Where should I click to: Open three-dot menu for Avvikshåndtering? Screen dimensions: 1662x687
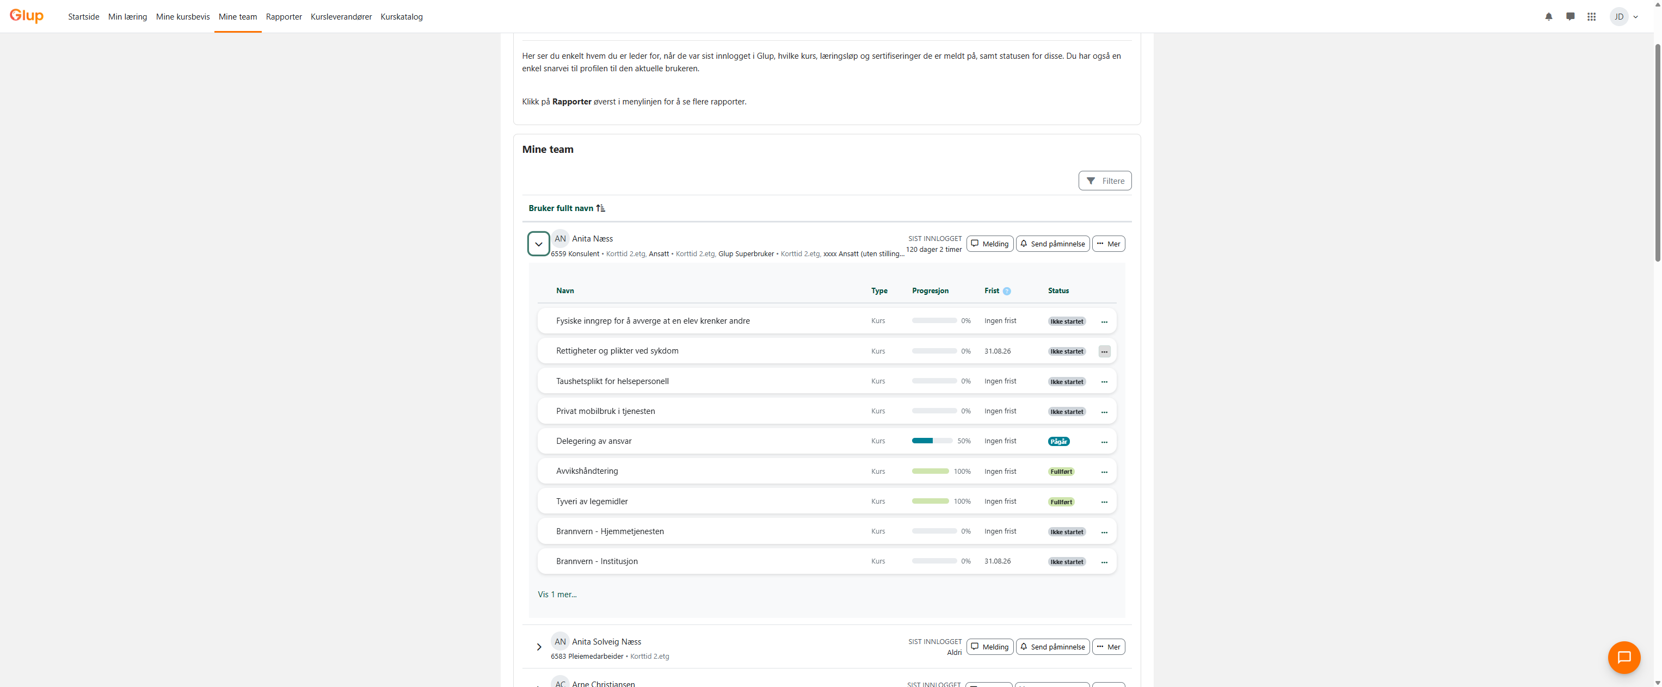1105,472
